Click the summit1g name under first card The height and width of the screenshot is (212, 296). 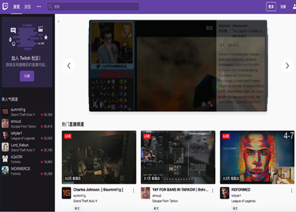click(79, 196)
